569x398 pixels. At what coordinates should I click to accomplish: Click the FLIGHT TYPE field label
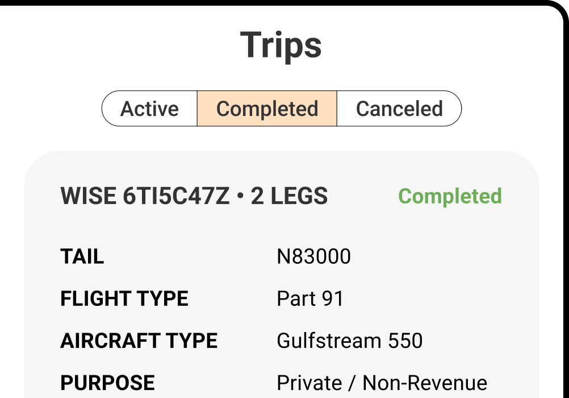(x=124, y=299)
